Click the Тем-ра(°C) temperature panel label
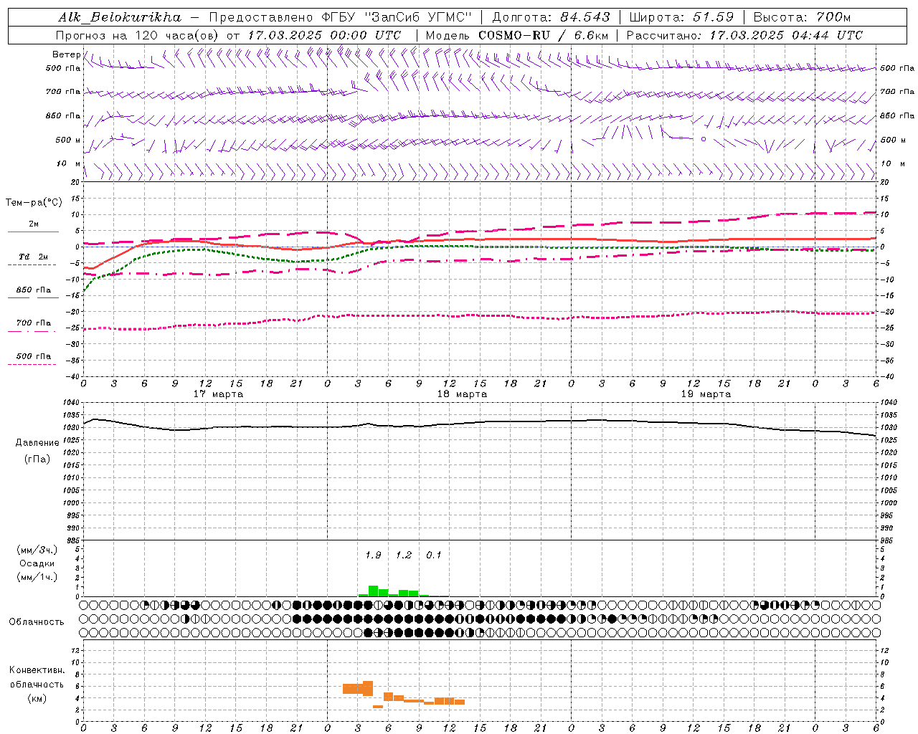Viewport: 918px width, 734px height. [x=34, y=203]
